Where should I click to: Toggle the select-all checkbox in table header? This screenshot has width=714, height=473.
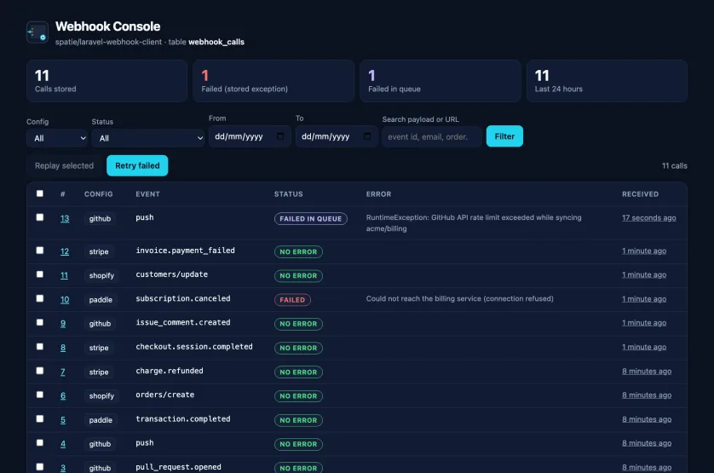pyautogui.click(x=40, y=193)
